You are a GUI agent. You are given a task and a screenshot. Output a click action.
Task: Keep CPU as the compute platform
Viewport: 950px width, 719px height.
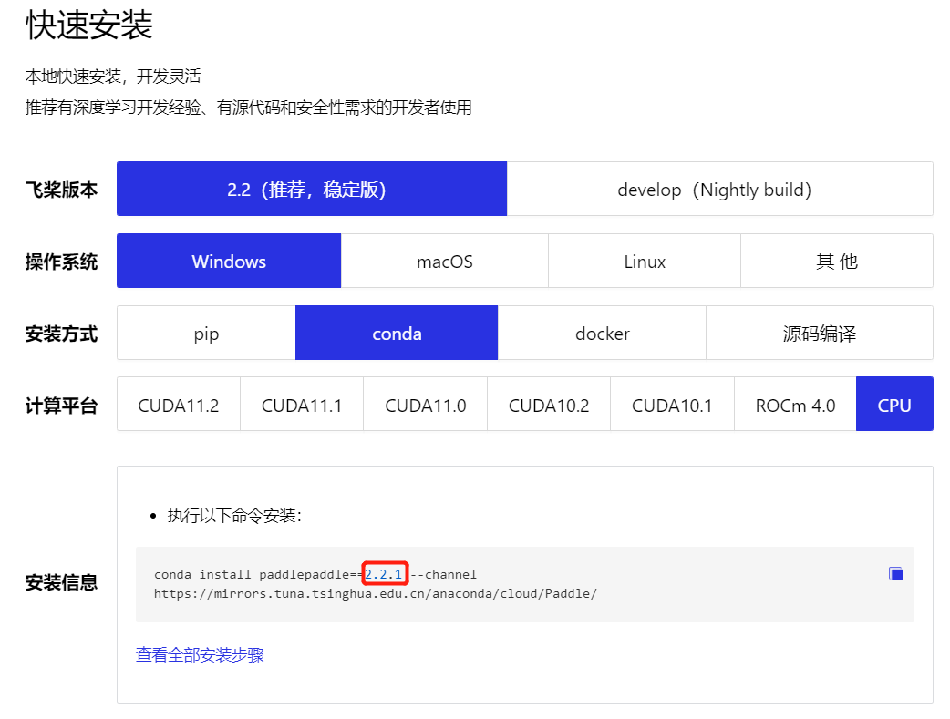pos(894,404)
